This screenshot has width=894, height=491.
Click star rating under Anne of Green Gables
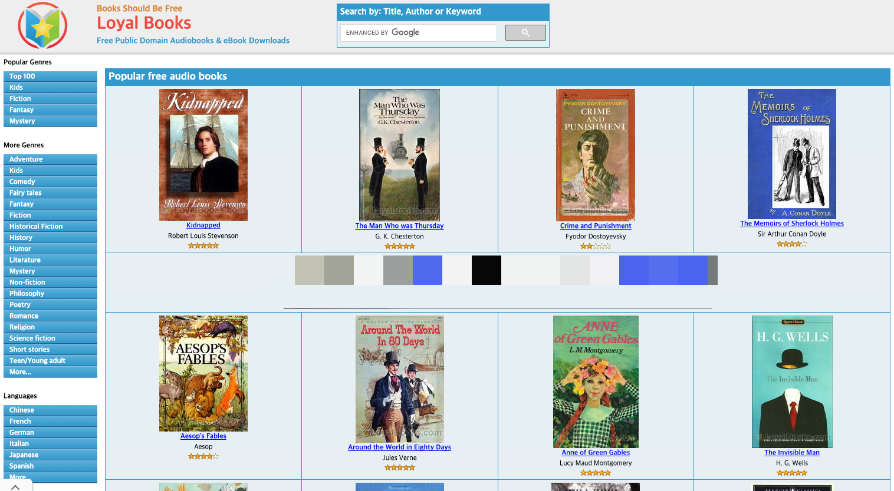(x=596, y=473)
